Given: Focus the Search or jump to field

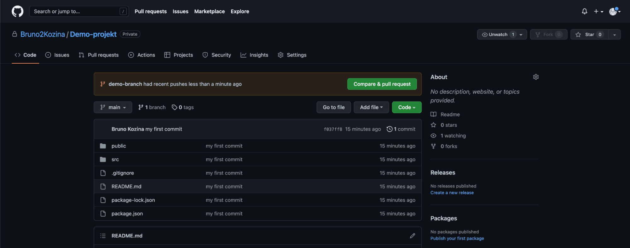Looking at the screenshot, I should pyautogui.click(x=76, y=11).
